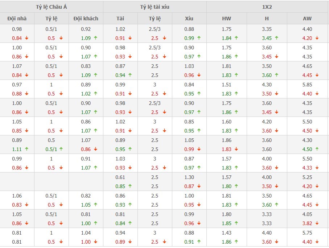Click the green up arrow next to 1.84
This screenshot has width=329, height=248.
point(236,38)
